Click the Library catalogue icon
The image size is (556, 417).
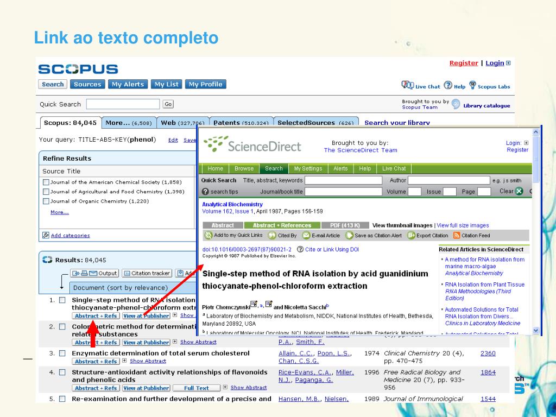point(456,104)
